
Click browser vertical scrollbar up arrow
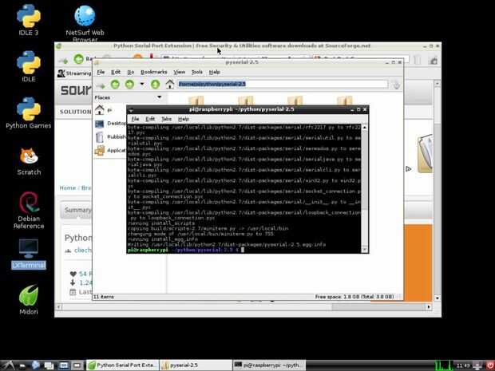pos(438,84)
